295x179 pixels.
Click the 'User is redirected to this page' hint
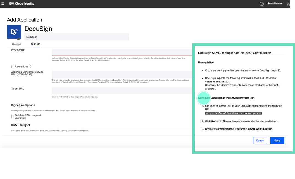[x=75, y=97]
